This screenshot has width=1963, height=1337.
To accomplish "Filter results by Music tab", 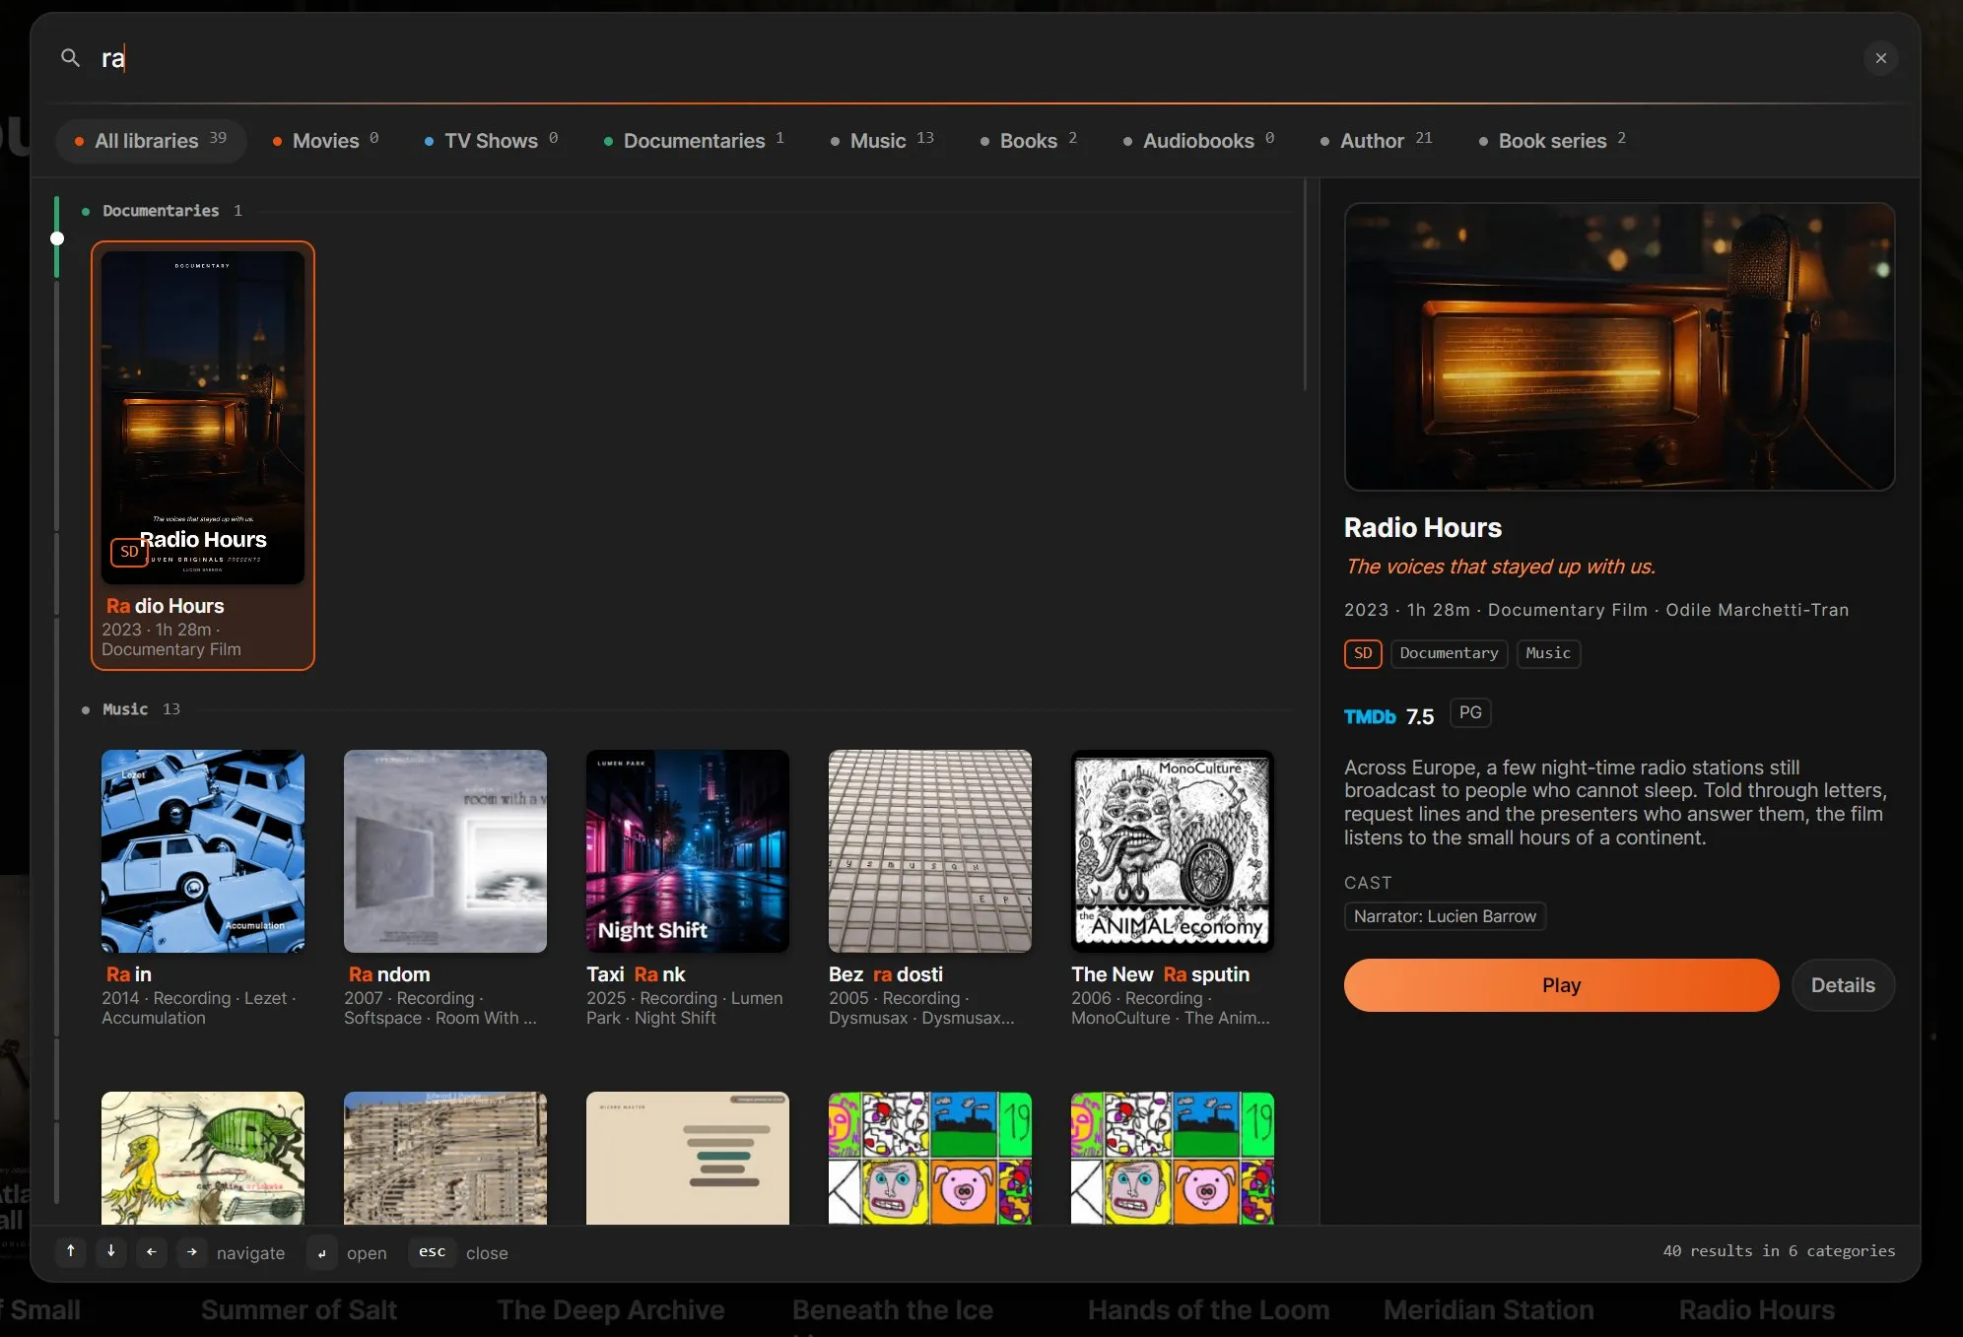I will tap(882, 141).
